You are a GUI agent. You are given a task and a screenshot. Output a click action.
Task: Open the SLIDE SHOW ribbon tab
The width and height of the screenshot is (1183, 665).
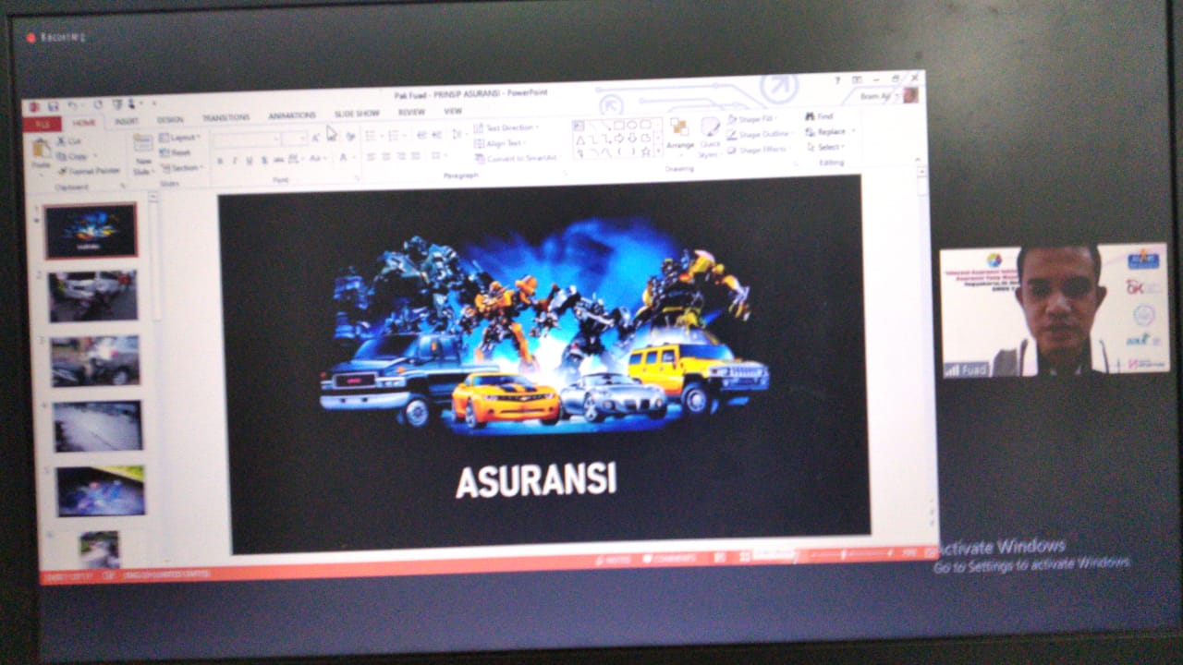[x=357, y=114]
